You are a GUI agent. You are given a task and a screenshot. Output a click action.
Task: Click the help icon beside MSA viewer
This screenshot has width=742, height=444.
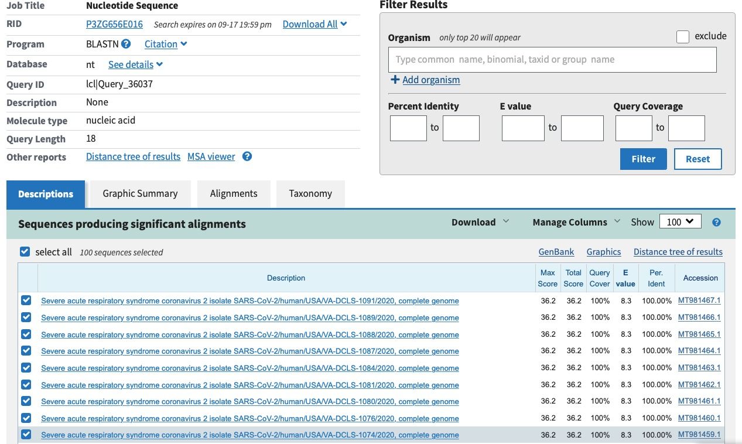coord(247,156)
